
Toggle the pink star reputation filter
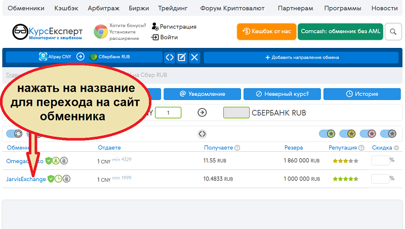[x=368, y=134]
